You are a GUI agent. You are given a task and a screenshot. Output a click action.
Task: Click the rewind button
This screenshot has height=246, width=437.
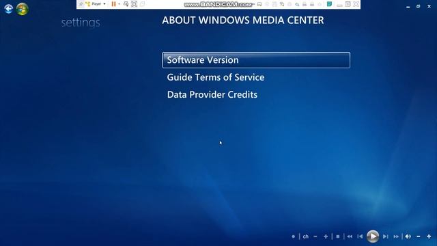click(x=350, y=236)
